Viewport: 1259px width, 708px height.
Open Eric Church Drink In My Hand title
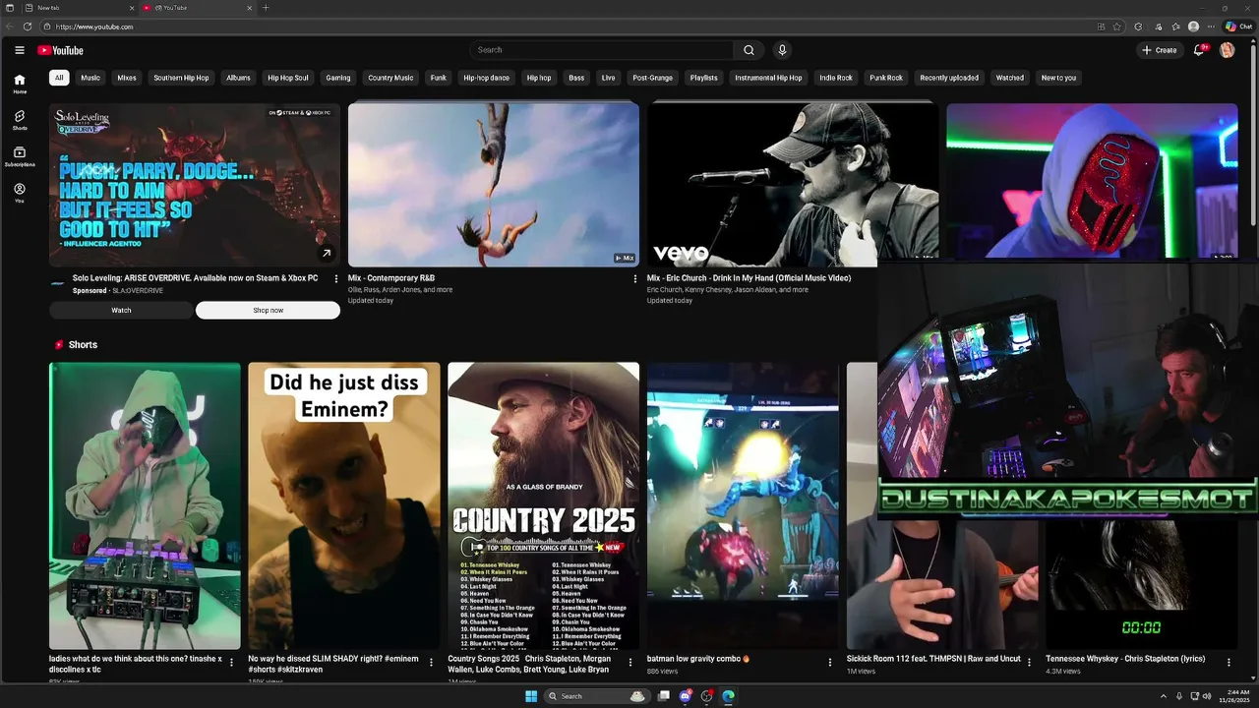[749, 278]
